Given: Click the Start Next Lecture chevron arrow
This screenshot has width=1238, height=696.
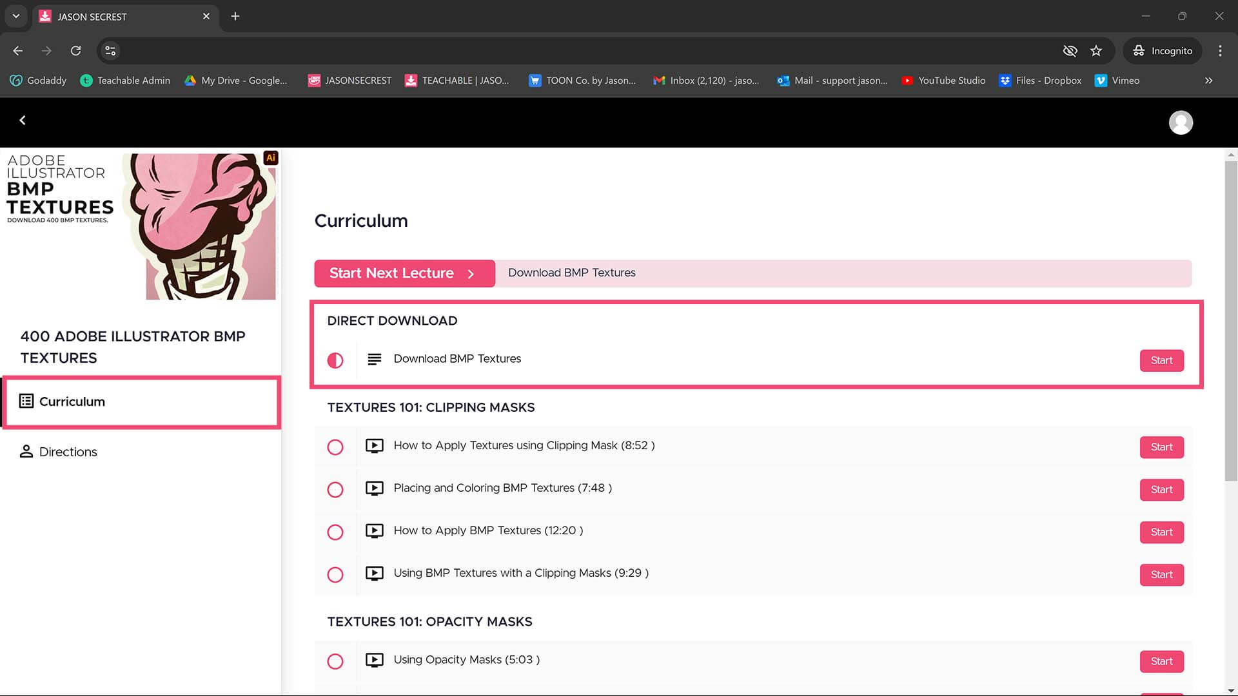Looking at the screenshot, I should coord(471,274).
